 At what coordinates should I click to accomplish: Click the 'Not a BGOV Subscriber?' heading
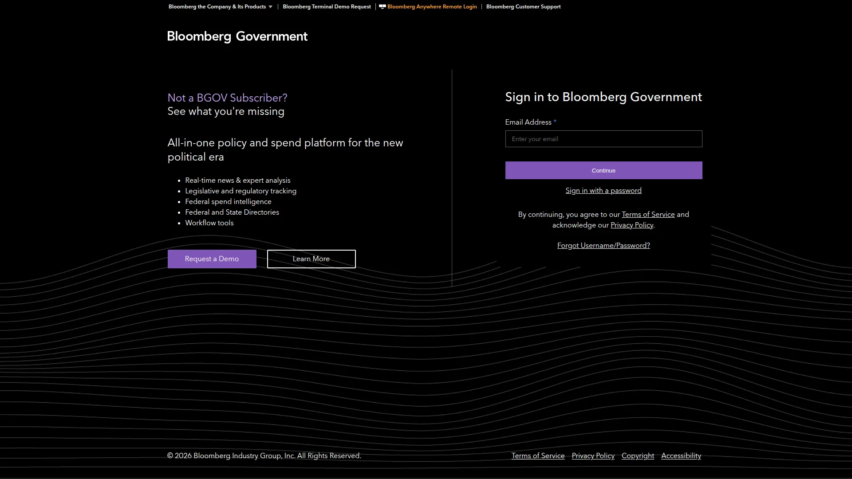tap(227, 98)
